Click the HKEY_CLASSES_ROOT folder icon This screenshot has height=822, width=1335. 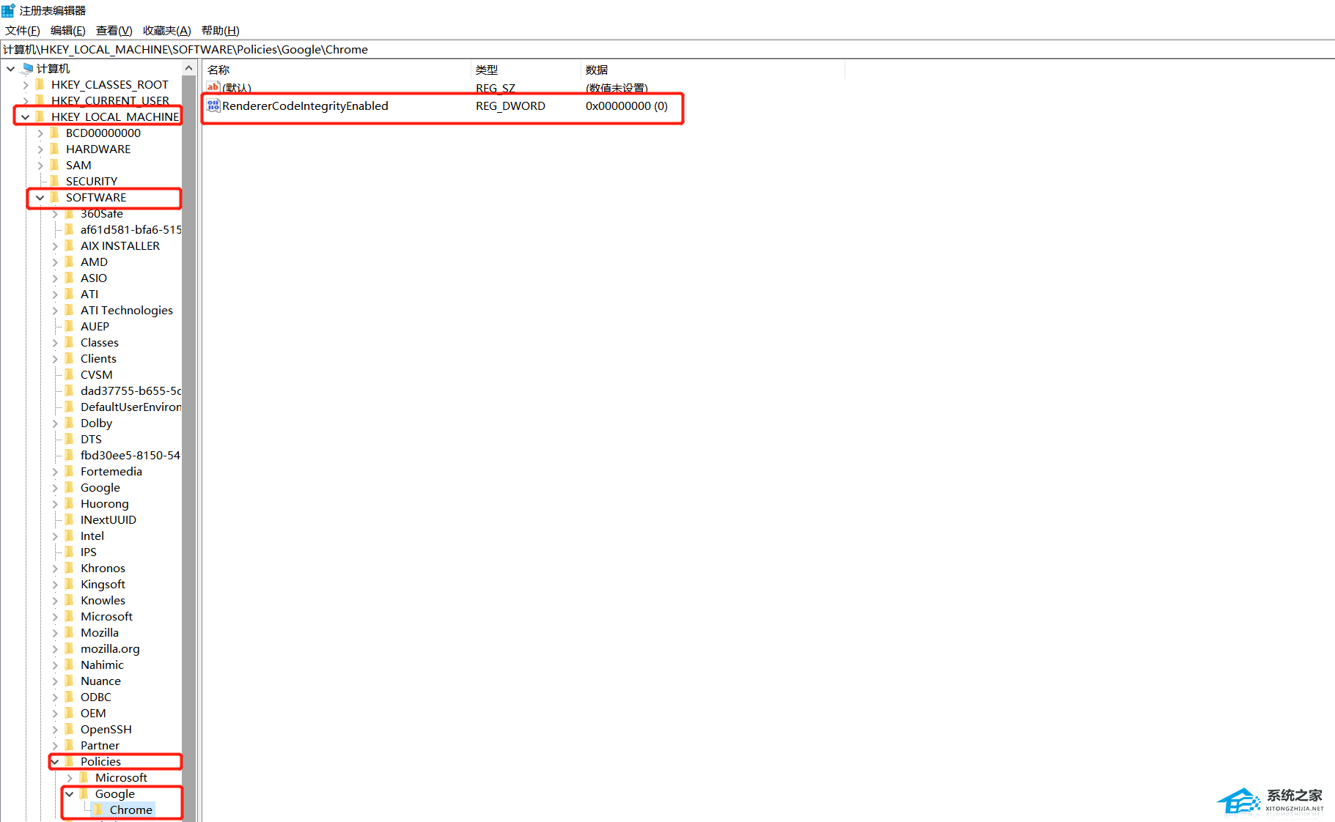coord(41,84)
